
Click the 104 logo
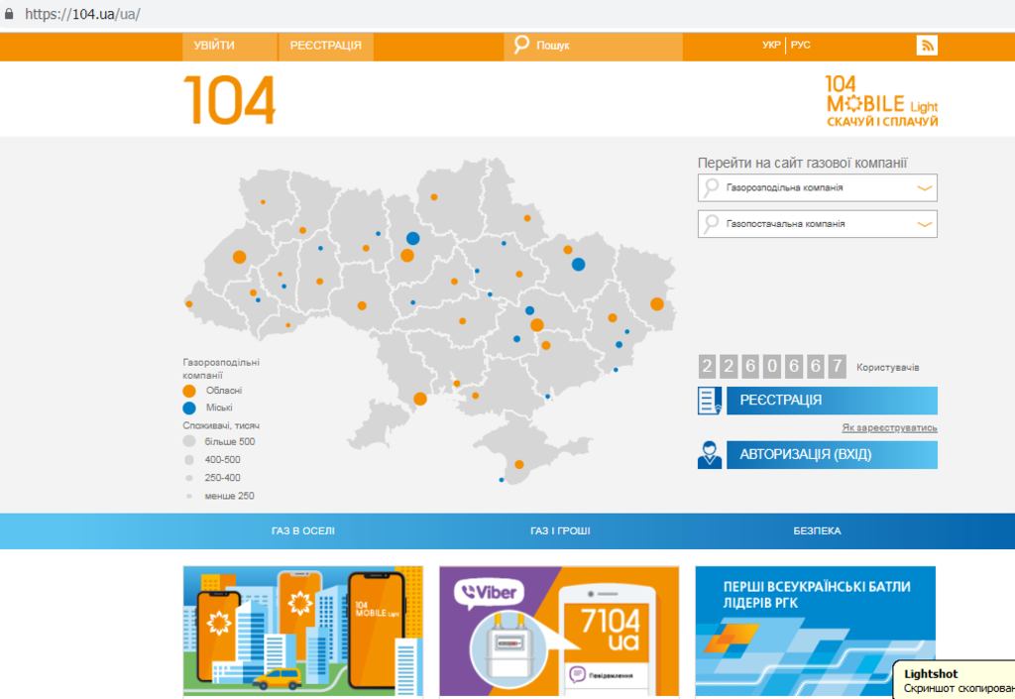(x=229, y=100)
